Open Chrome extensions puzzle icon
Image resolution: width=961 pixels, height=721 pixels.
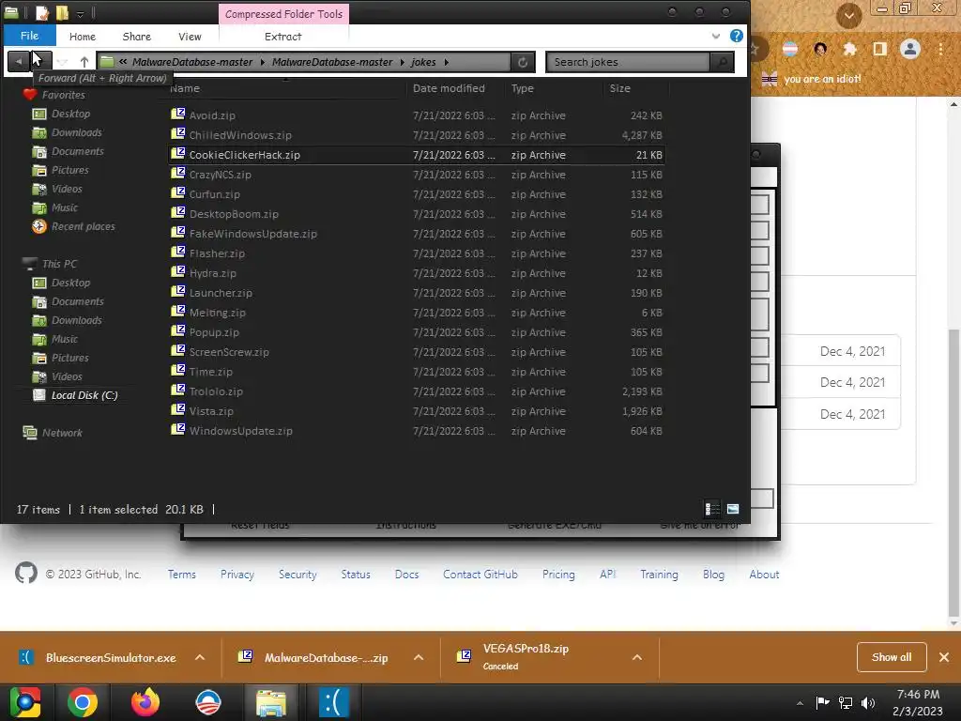(x=849, y=49)
